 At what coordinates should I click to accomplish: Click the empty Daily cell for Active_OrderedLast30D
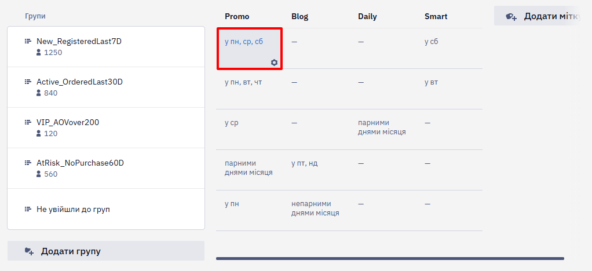point(382,89)
